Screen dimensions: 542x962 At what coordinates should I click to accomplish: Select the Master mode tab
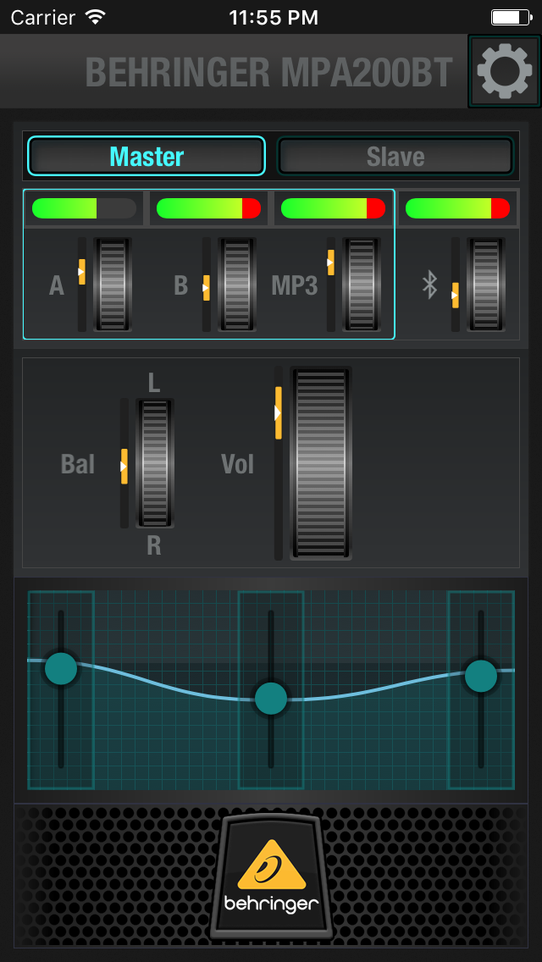147,156
